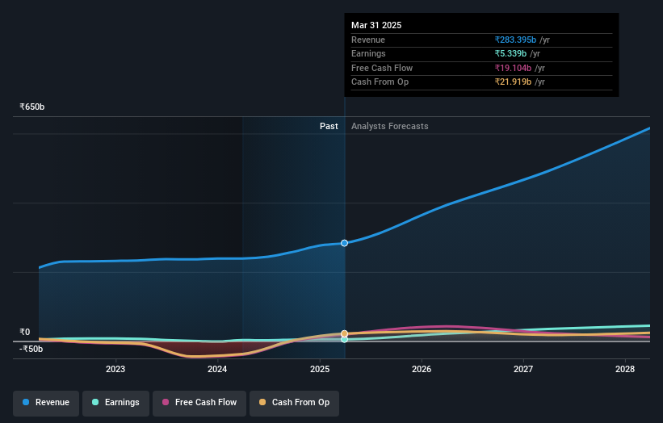663x423 pixels.
Task: Click the 2025 x-axis label
Action: point(320,370)
